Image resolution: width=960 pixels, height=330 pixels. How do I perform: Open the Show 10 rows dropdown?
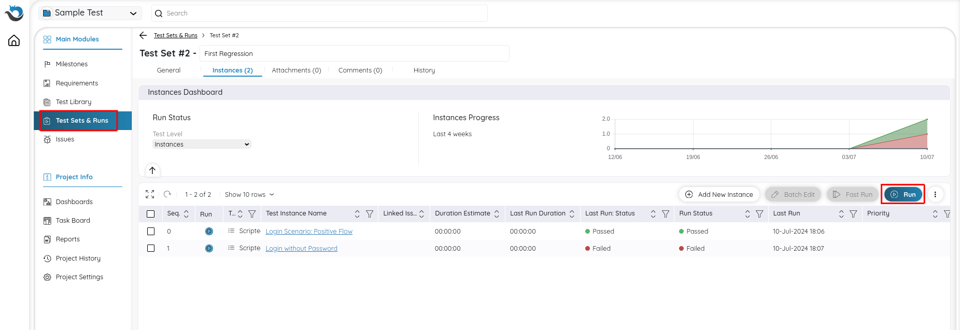coord(249,195)
